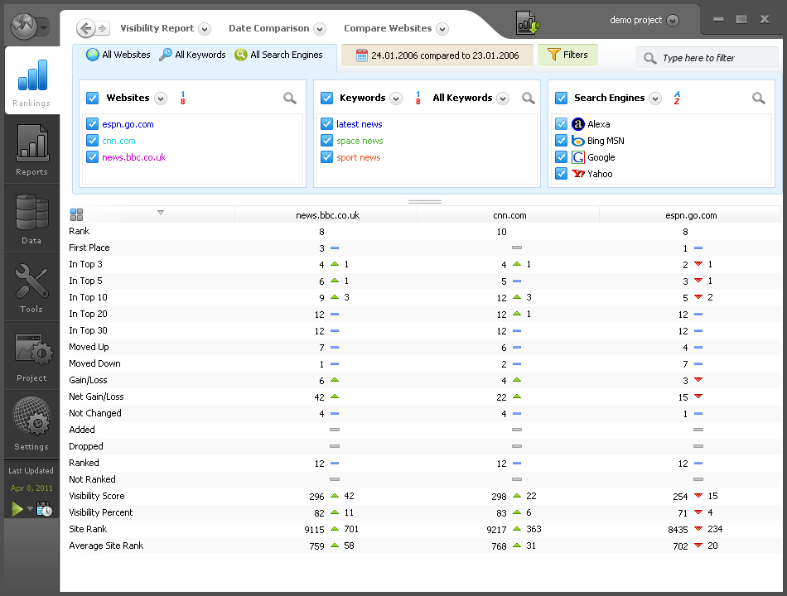Select the All Websites tab

(x=118, y=55)
